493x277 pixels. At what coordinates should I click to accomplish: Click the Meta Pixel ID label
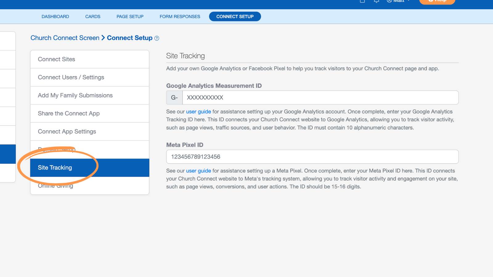(x=185, y=145)
